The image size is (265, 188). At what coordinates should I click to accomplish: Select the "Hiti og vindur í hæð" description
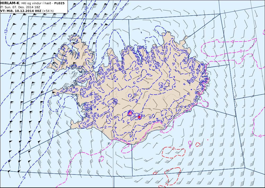[x=36, y=3]
